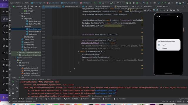Viewport: 188px width, 105px height.
Task: Collapse the layout folder
Action: (17, 65)
